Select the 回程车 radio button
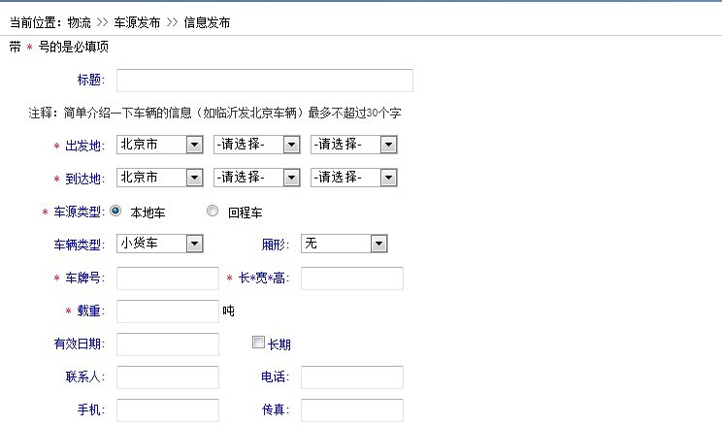Screen dimensions: 722x425 tap(213, 211)
